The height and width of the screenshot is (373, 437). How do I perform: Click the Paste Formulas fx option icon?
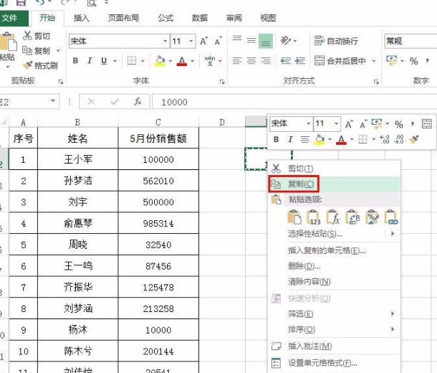coord(333,217)
